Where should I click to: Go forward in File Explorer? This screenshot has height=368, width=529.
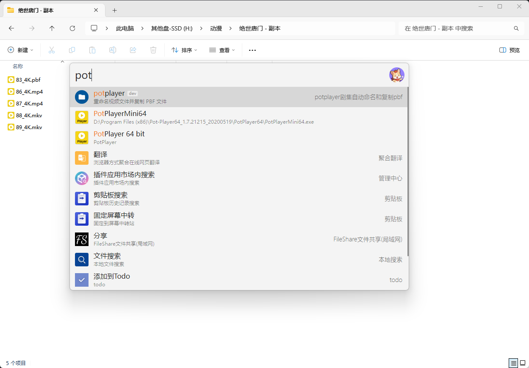pos(32,28)
